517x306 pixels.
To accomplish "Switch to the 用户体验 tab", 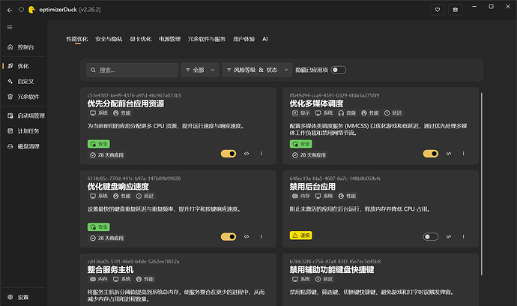I will (x=244, y=39).
